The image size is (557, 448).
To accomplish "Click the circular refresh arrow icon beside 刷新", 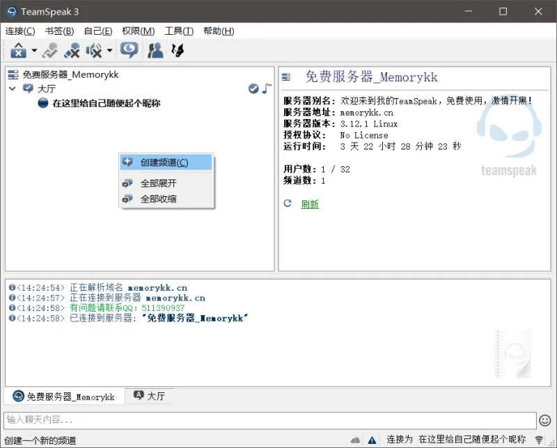I will pyautogui.click(x=288, y=203).
